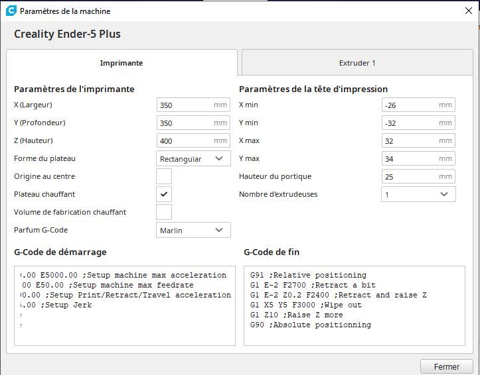The height and width of the screenshot is (375, 480).
Task: Edit the X min value field
Action: coord(418,105)
